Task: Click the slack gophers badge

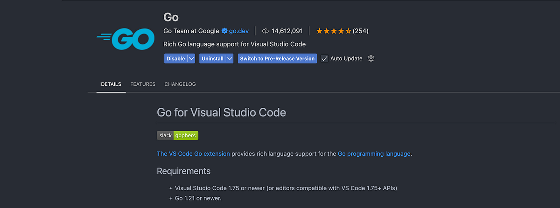Action: 178,136
